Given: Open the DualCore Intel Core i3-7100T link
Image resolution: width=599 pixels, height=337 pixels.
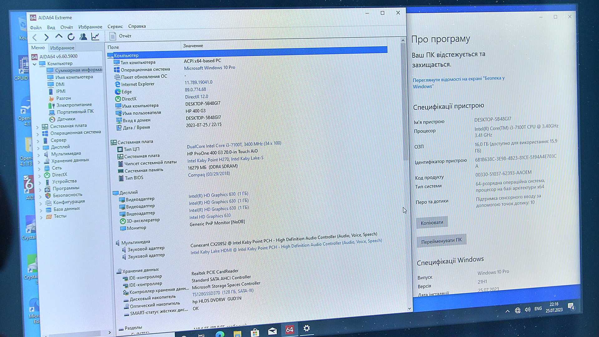Looking at the screenshot, I should pyautogui.click(x=234, y=145).
